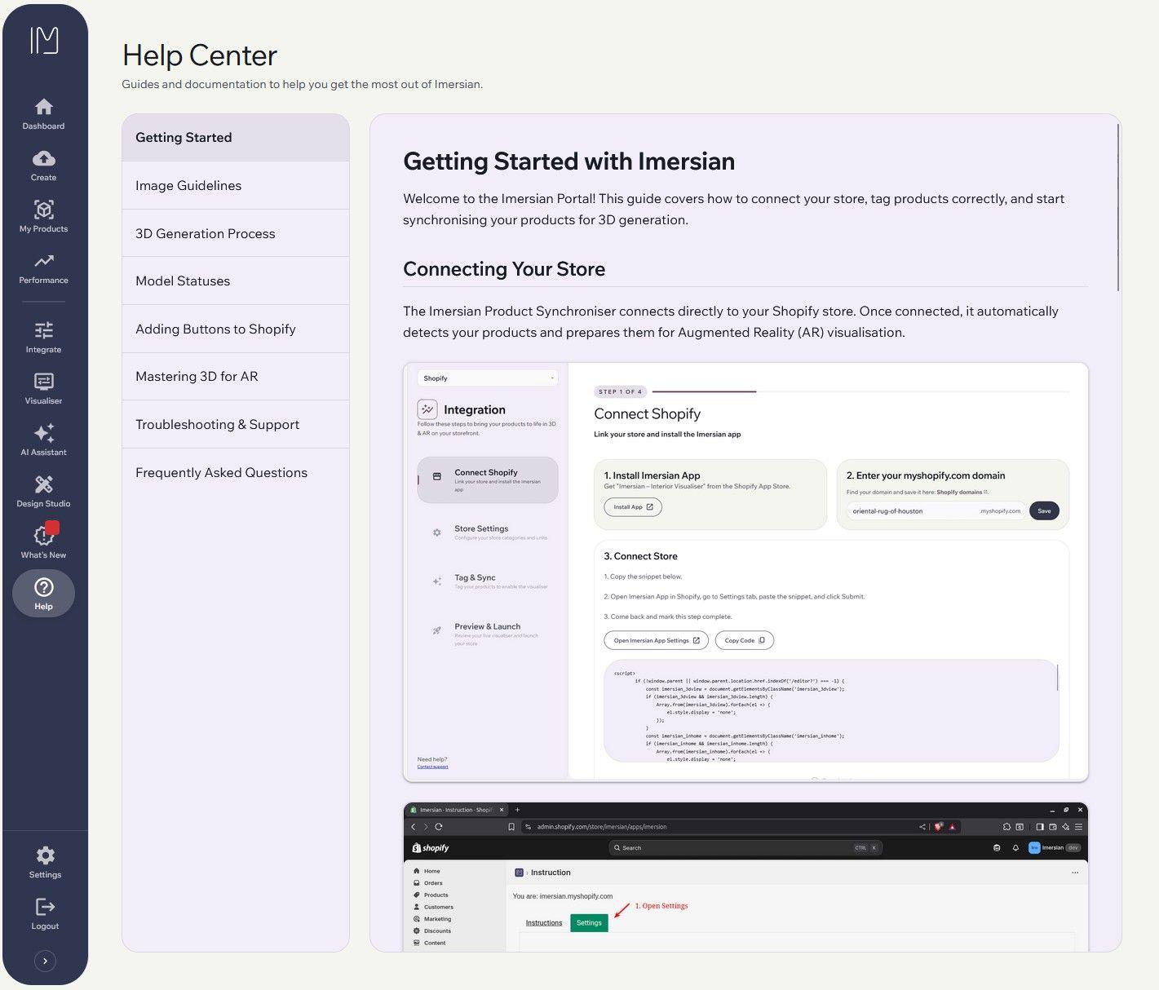
Task: Open Performance trend chart icon
Action: pos(44,261)
